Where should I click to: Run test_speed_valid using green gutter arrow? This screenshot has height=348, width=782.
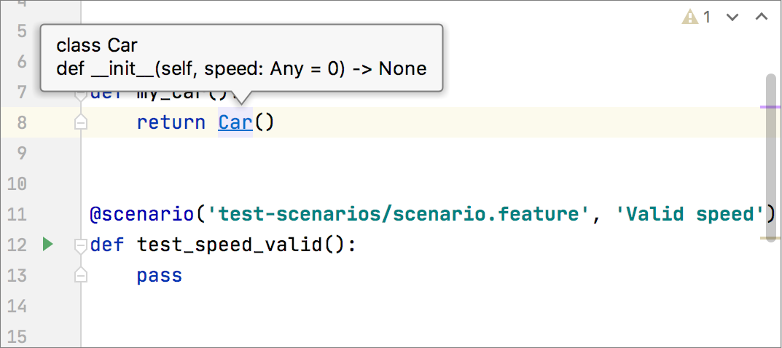click(x=48, y=245)
